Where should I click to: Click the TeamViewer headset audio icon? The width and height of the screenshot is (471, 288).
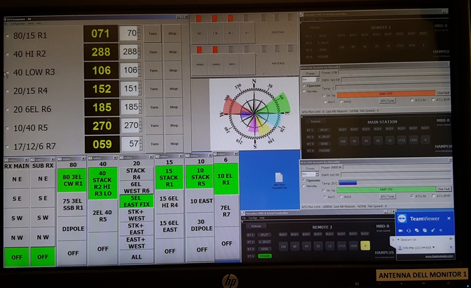409,230
